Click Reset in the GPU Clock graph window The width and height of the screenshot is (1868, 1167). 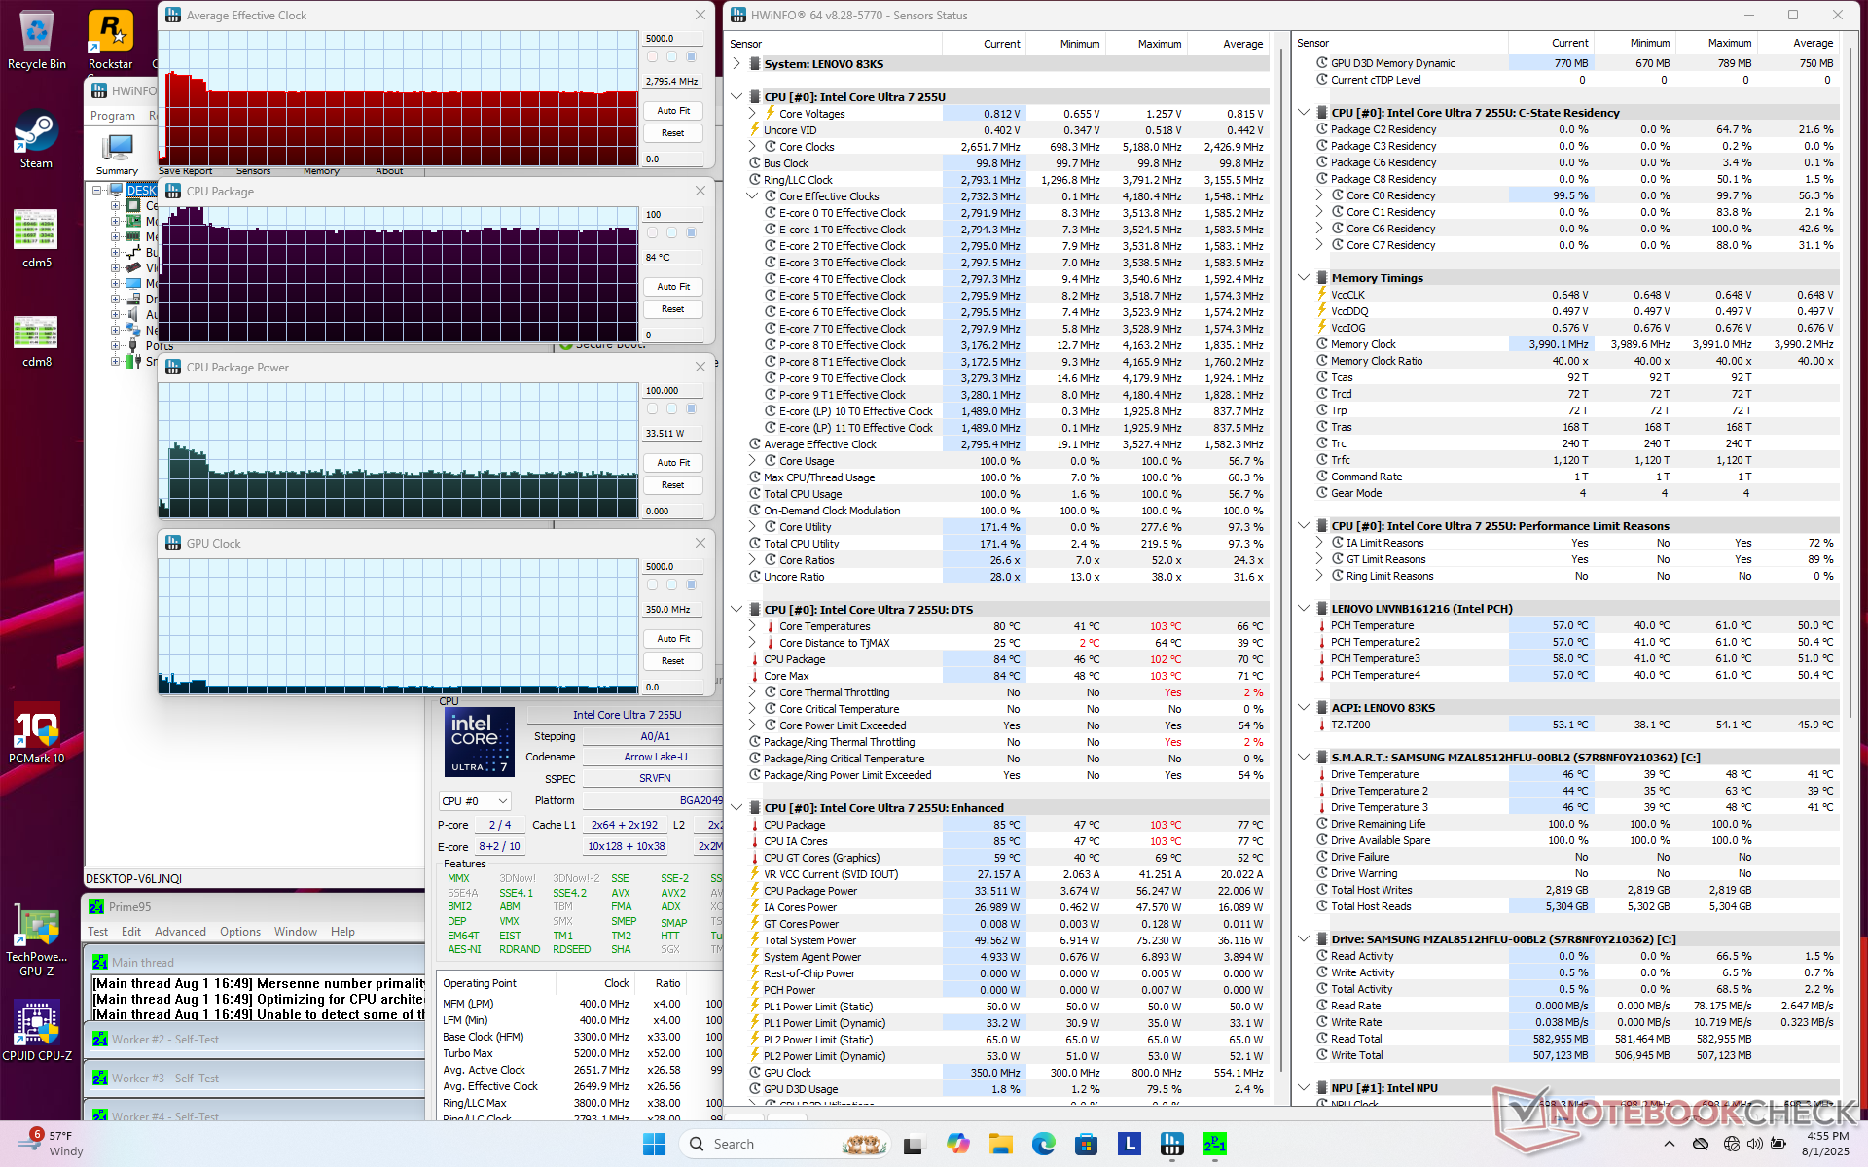click(x=672, y=661)
